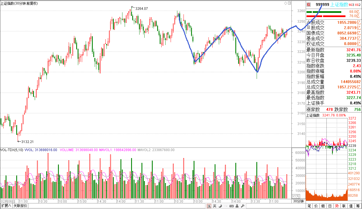Open the 30分钟 period selector
362x209 pixels.
point(298,201)
